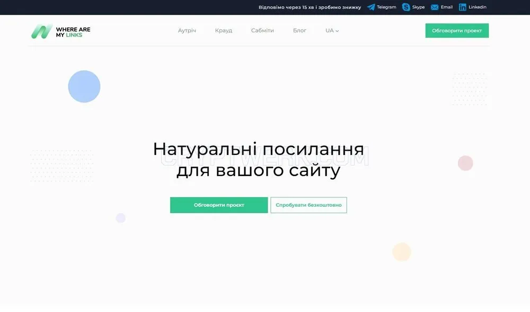Click the Email envelope icon
This screenshot has height=312, width=530.
point(435,7)
